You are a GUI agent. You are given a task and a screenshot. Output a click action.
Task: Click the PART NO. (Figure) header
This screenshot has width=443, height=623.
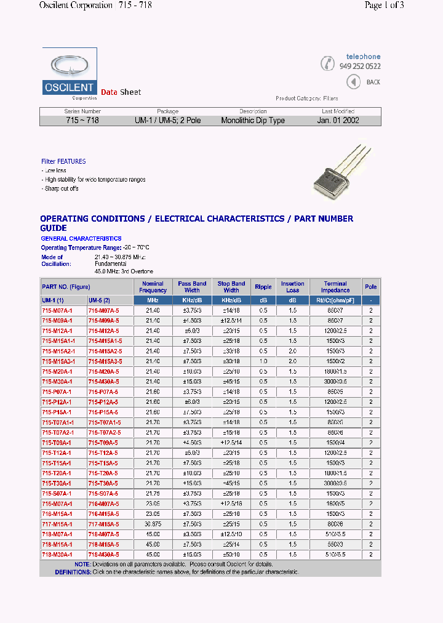66,287
